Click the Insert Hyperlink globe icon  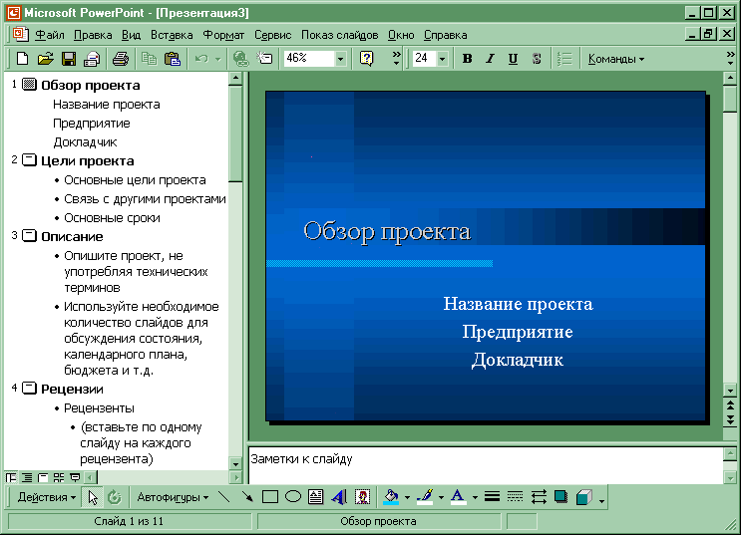(x=241, y=59)
